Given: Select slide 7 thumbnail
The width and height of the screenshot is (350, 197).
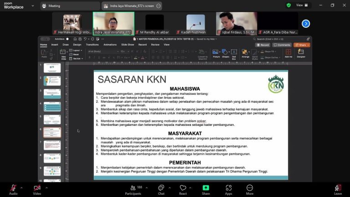Looking at the screenshot, I should [52, 145].
